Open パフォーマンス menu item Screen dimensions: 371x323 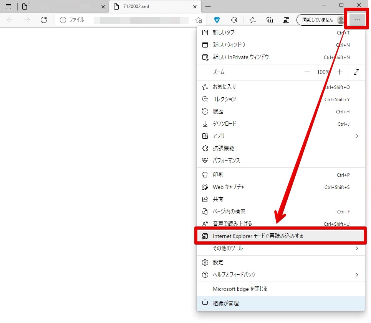[281, 161]
